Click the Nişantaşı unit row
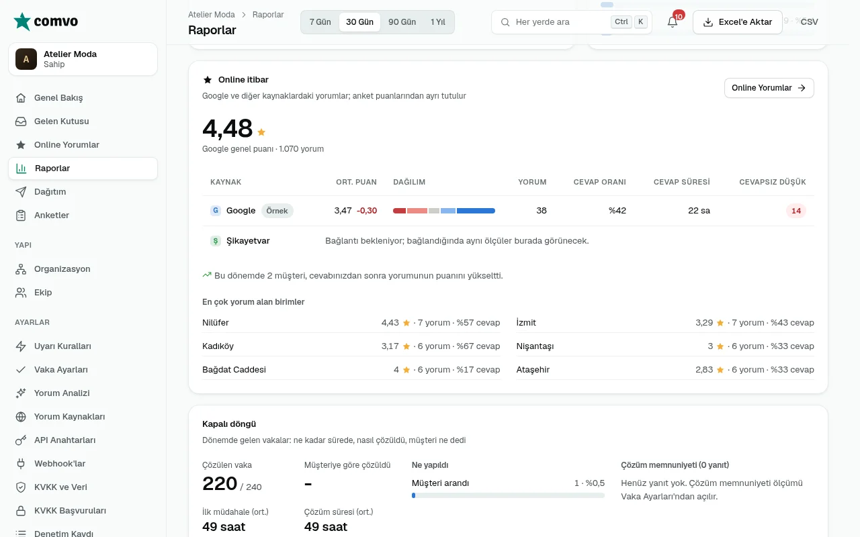The image size is (860, 537). [x=665, y=346]
